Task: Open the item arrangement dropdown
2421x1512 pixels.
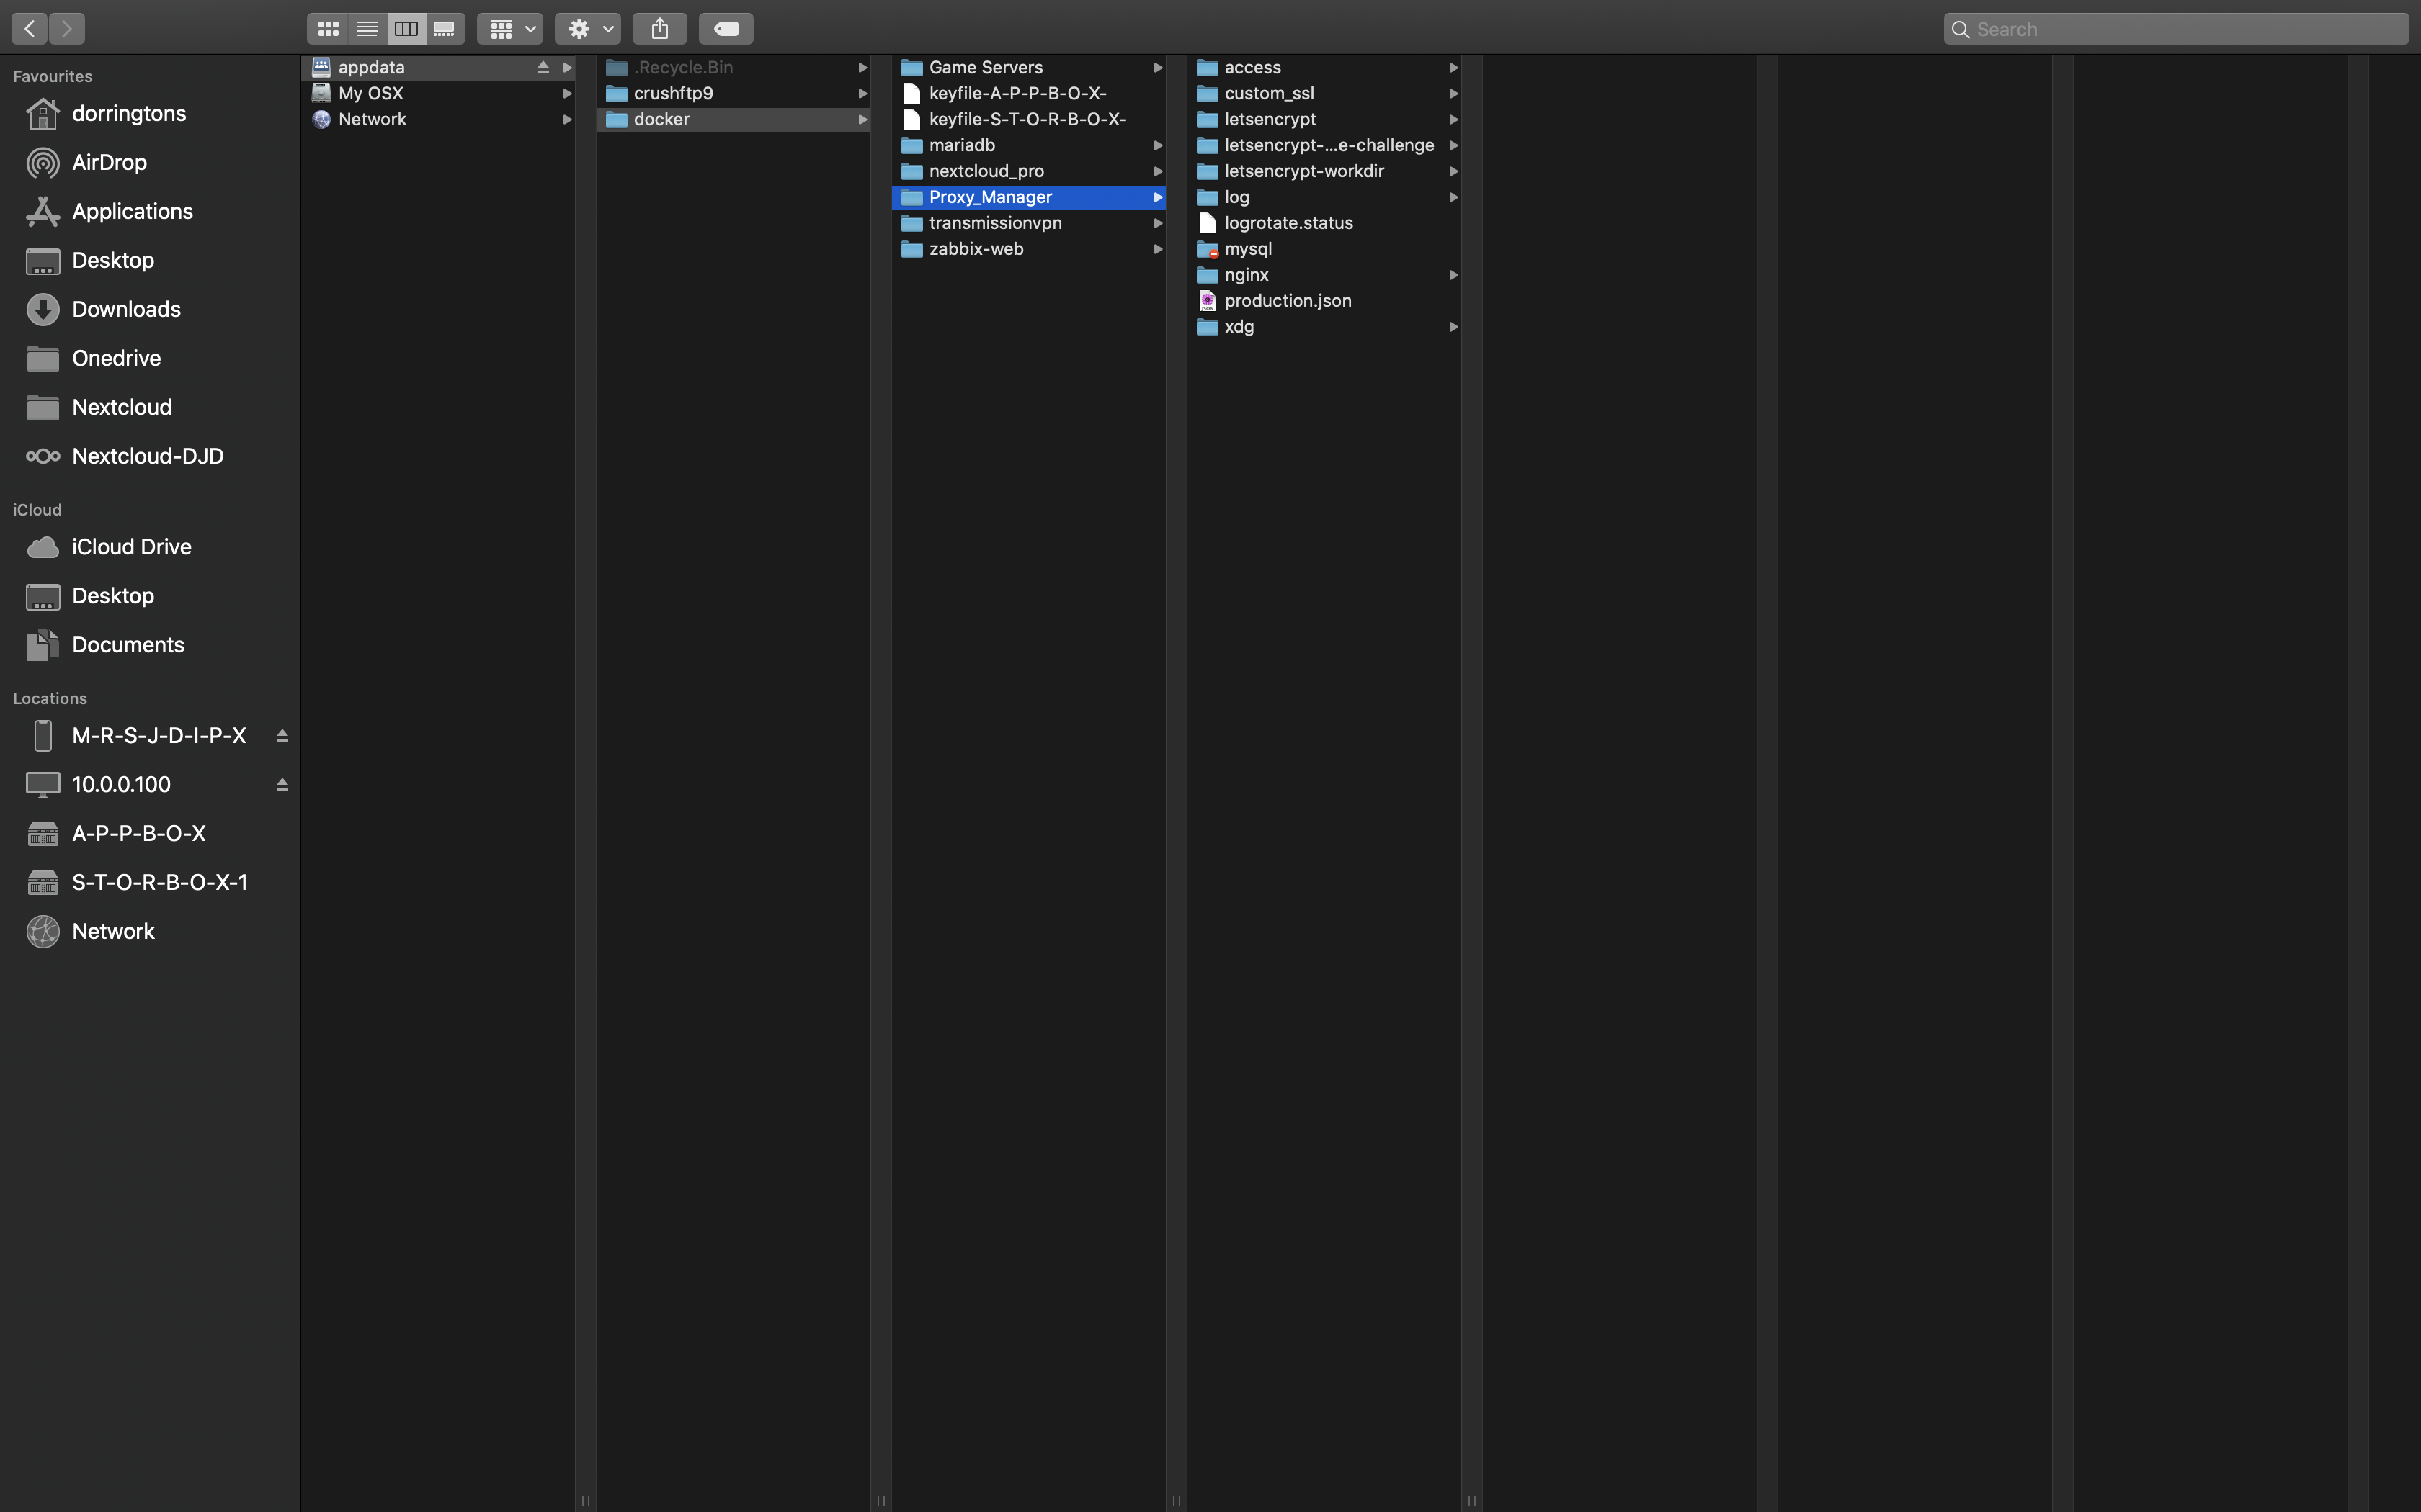Action: 510,28
